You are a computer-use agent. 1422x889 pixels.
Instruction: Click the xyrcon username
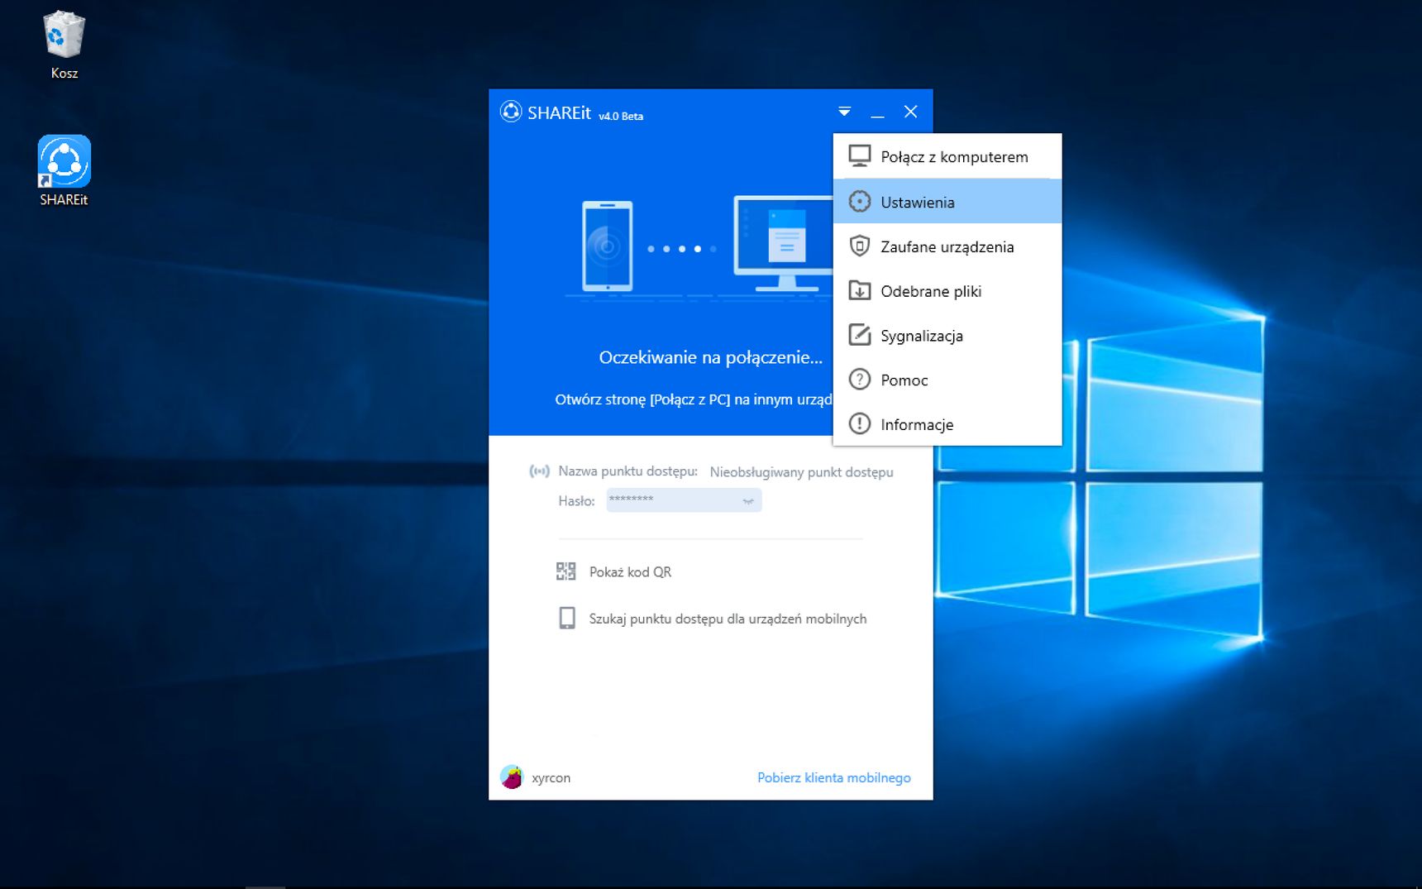coord(551,777)
